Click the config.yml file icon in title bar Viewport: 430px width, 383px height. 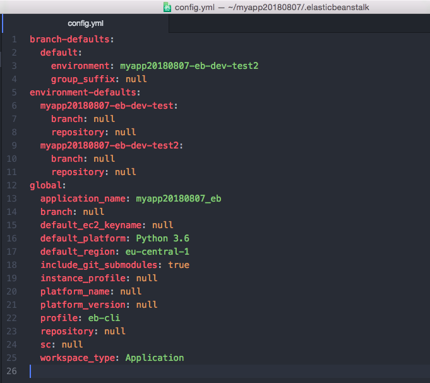tap(167, 7)
